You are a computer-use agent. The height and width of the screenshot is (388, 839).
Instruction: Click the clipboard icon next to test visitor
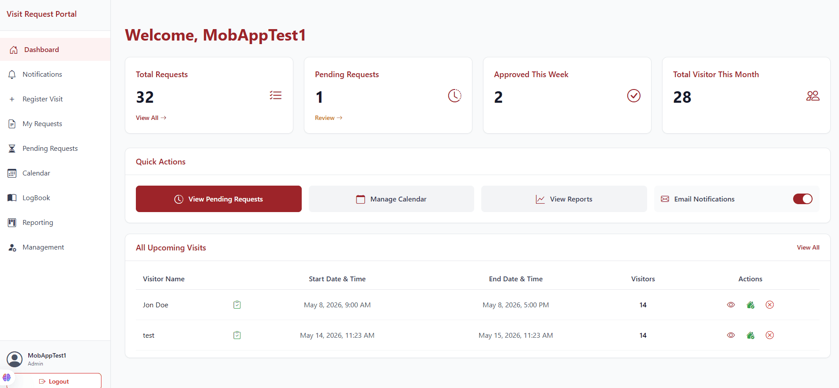[237, 335]
